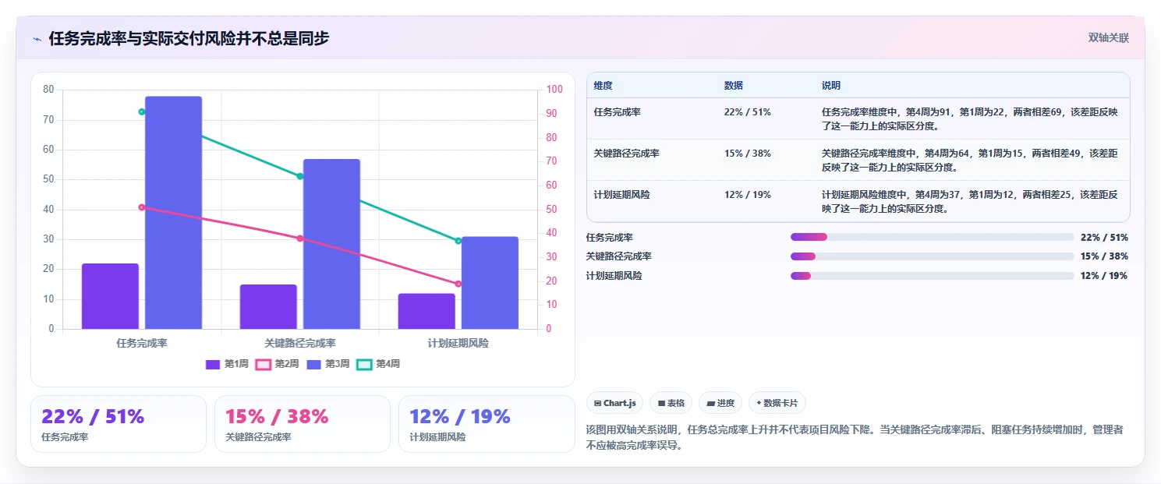Click 计划延期风险 in the table's third row

[x=621, y=195]
